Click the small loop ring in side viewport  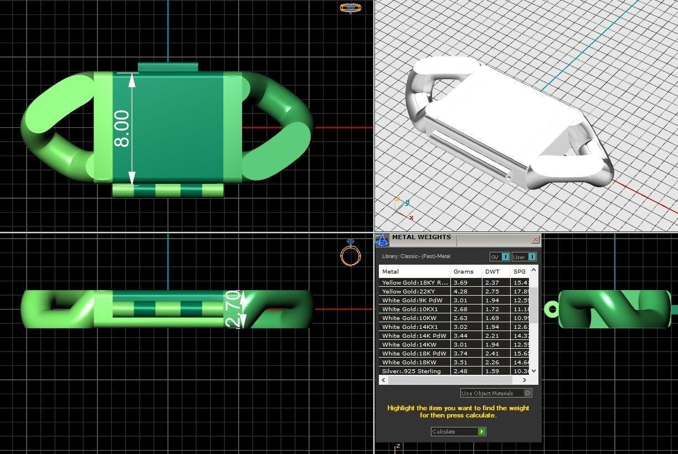(552, 308)
